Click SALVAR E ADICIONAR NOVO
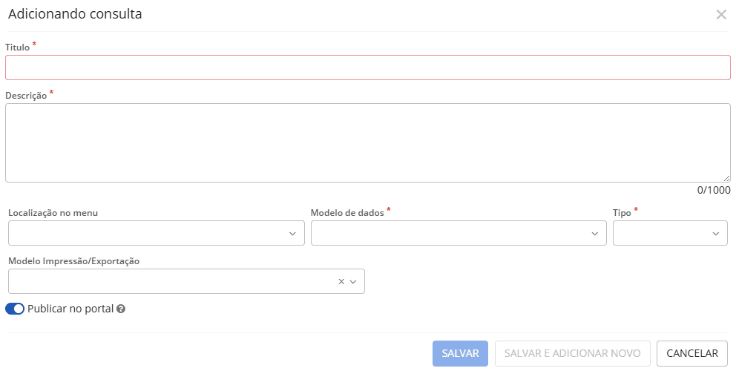This screenshot has width=736, height=371. point(573,353)
